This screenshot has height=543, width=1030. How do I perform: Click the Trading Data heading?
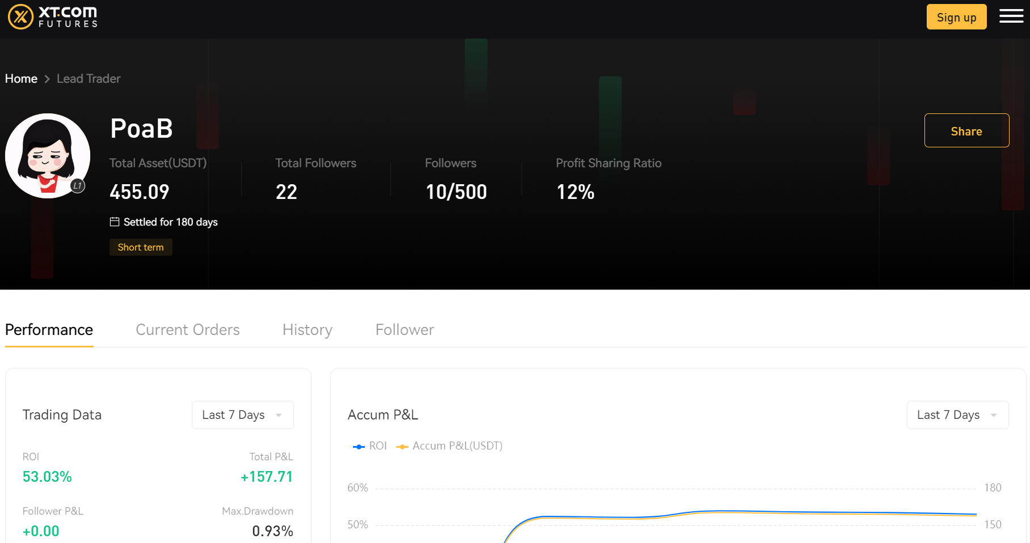tap(62, 415)
